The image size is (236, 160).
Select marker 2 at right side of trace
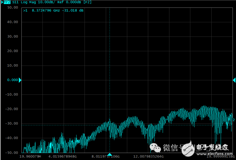(233, 120)
